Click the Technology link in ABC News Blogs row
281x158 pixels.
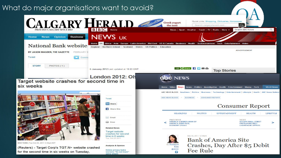tap(218, 92)
